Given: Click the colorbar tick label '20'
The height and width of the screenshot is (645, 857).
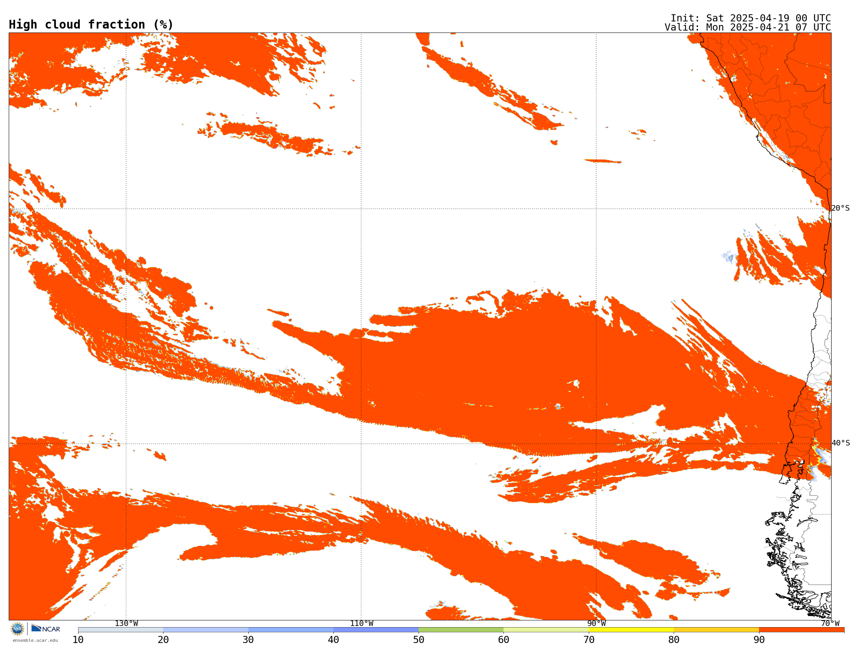Looking at the screenshot, I should (163, 639).
